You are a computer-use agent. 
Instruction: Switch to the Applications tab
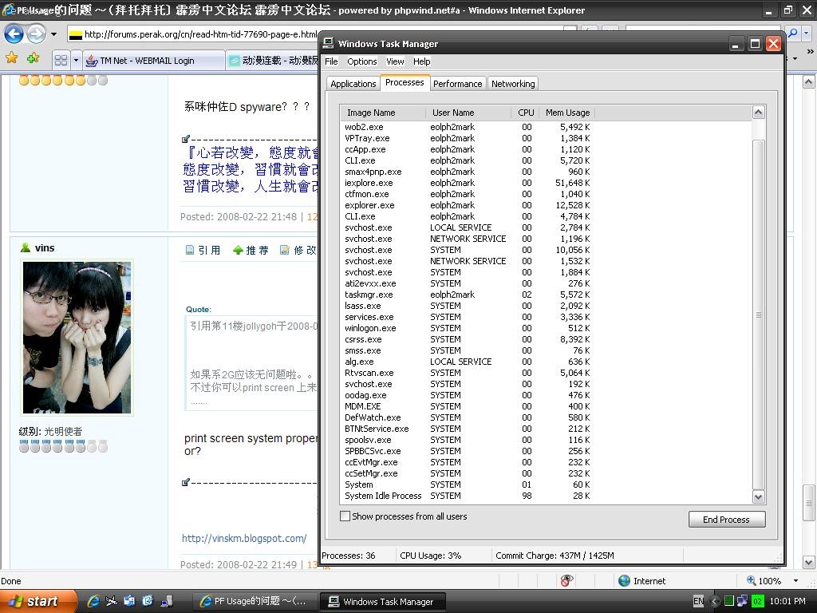353,84
